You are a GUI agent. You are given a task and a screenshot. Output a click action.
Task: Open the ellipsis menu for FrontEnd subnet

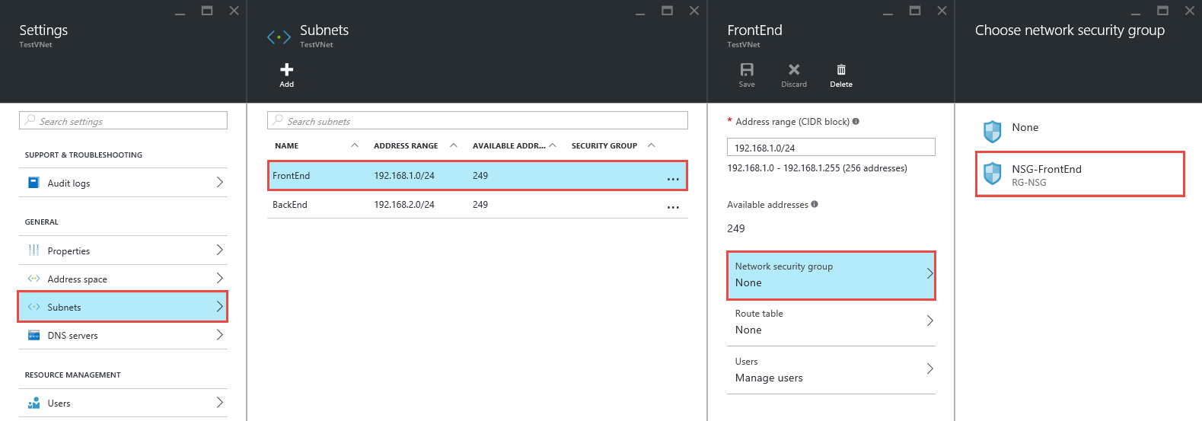(x=673, y=179)
